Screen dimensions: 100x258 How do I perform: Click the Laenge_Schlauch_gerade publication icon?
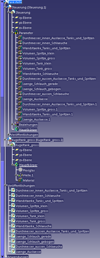(13, 236)
